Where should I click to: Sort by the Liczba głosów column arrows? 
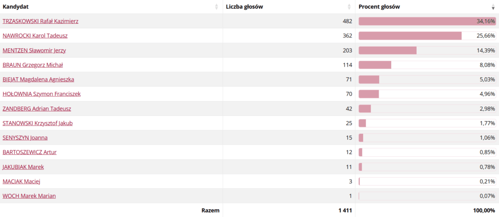349,7
